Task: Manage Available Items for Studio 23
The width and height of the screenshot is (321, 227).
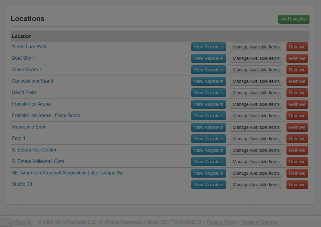Action: click(x=256, y=185)
